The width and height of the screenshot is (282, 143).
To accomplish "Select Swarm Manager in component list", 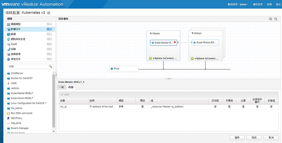I will click(x=20, y=128).
